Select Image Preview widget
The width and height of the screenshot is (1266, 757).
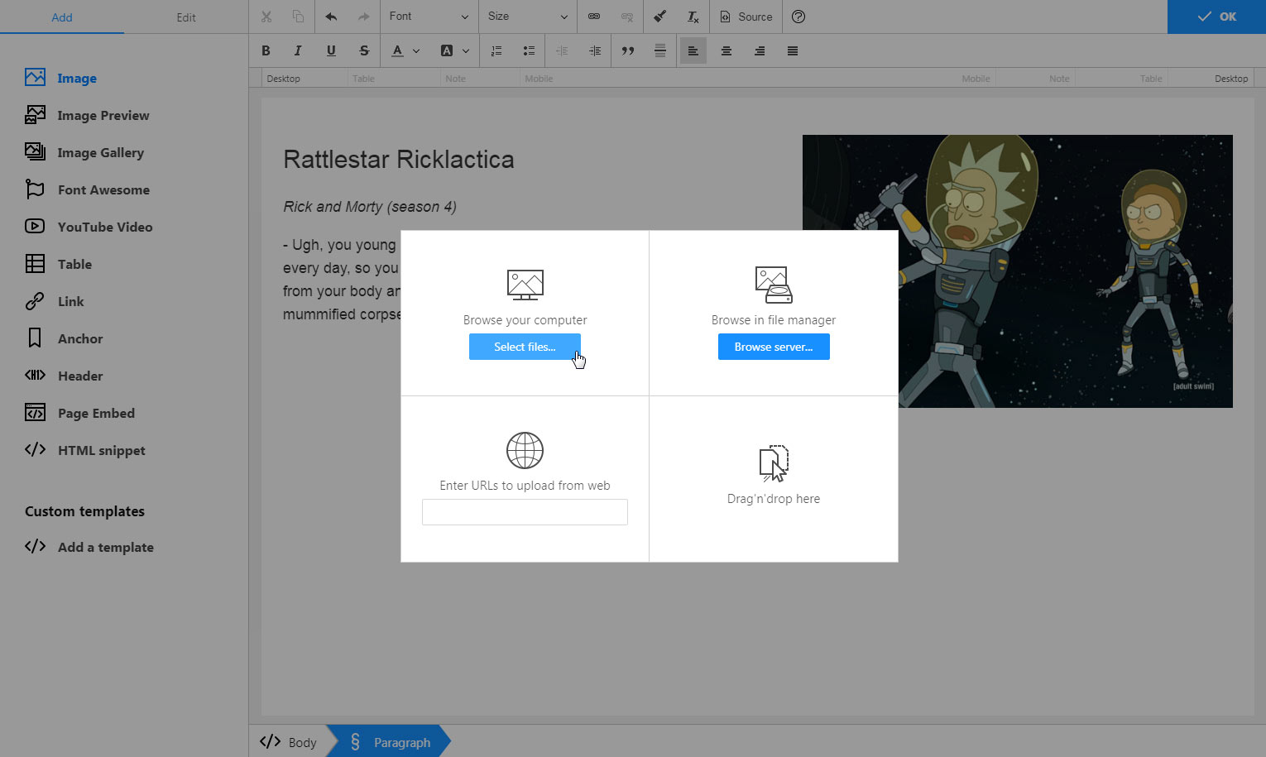click(87, 115)
